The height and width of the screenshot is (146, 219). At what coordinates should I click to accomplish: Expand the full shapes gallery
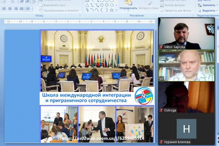coord(116,10)
